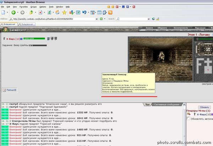Click the first shield effect icon near health bar
The image size is (213, 146).
(x=52, y=39)
